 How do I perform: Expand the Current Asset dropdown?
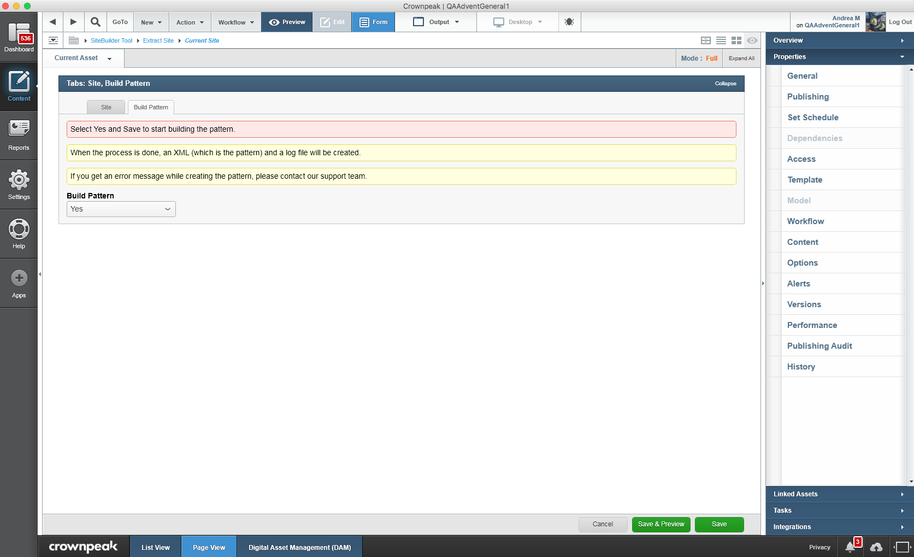coord(83,58)
